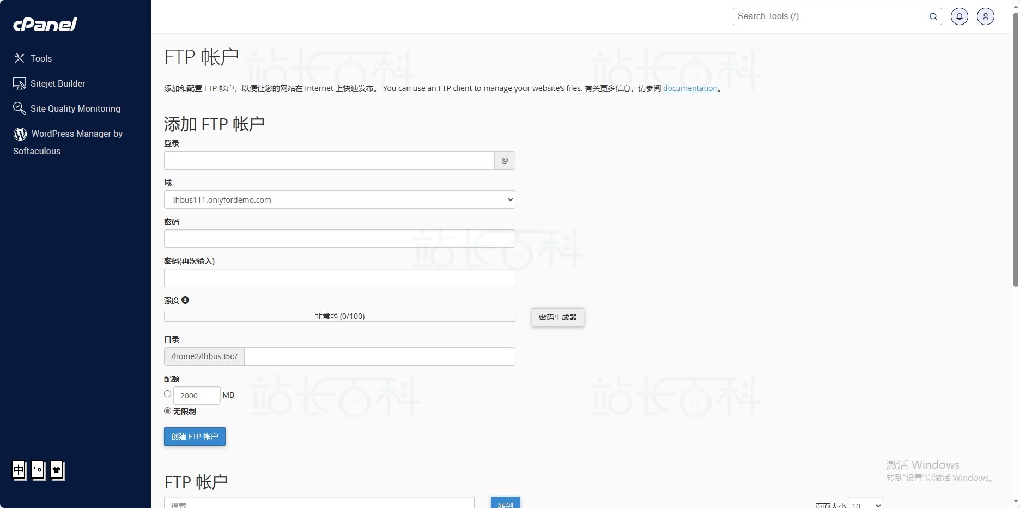
Task: Click the Chinese input mode icon
Action: [x=19, y=470]
